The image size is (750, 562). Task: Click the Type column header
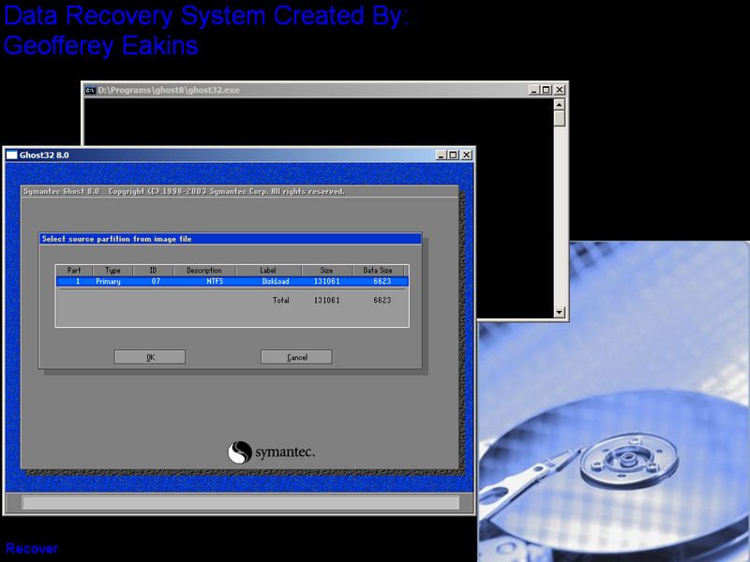(x=112, y=271)
